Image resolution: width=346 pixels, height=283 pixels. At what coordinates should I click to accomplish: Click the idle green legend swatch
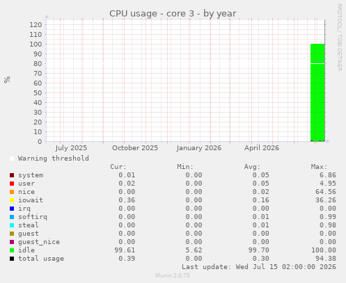coord(12,250)
